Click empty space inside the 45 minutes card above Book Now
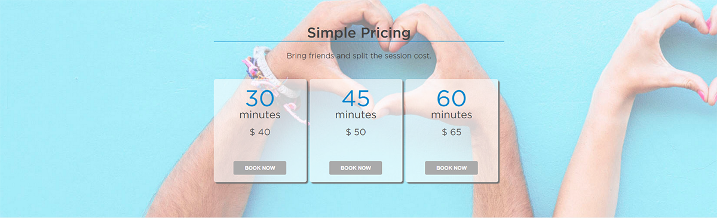 click(356, 149)
